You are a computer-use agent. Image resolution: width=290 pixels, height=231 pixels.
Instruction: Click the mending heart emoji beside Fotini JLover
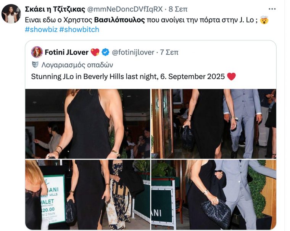95,52
